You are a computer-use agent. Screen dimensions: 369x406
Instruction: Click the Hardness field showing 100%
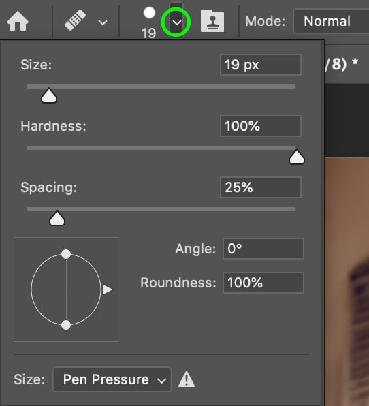click(x=261, y=126)
